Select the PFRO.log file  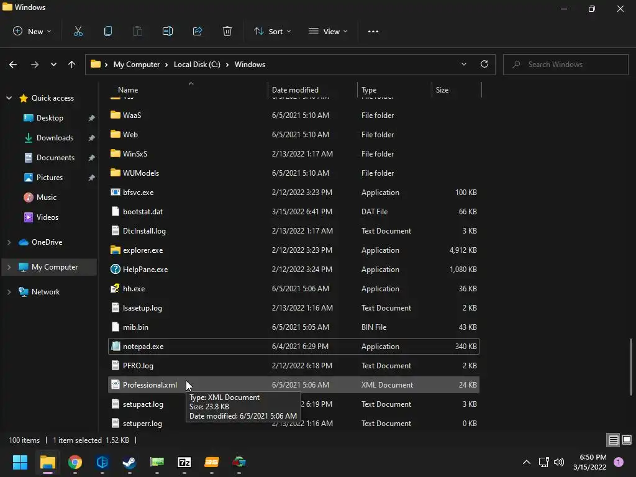coord(294,365)
